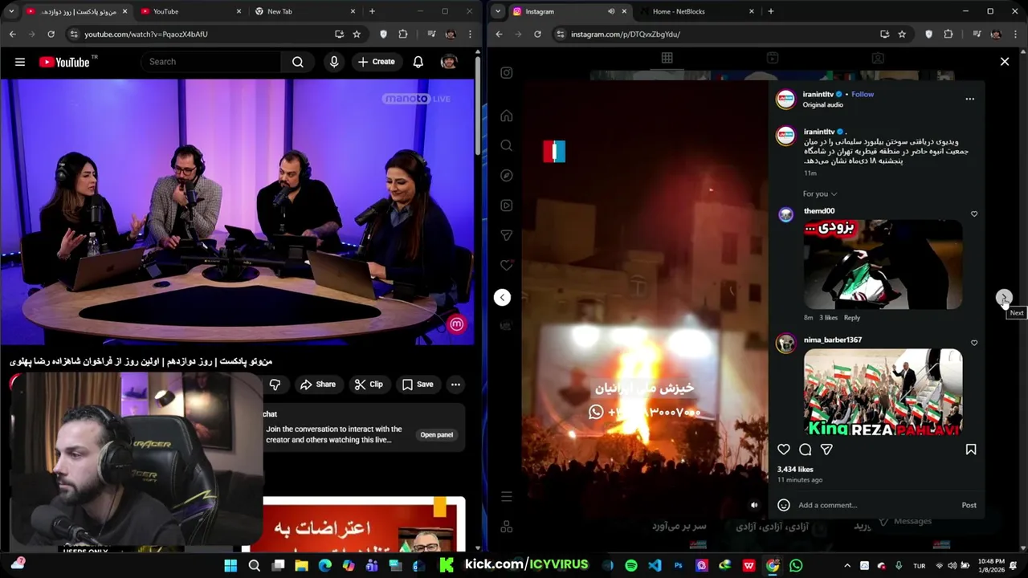Reply to themd00 comment
This screenshot has width=1028, height=578.
coord(852,318)
